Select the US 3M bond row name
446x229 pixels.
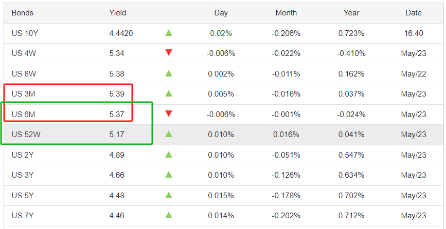point(23,94)
